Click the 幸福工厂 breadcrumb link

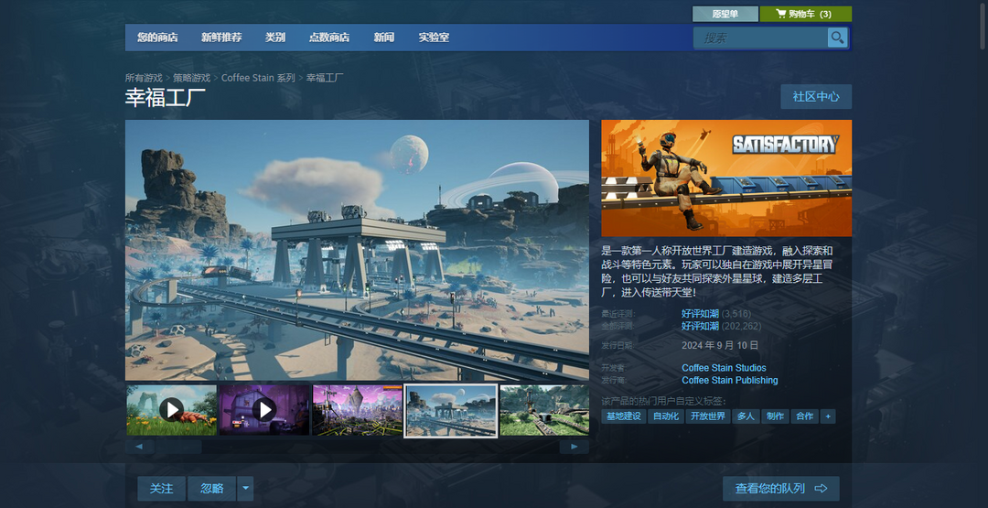click(x=325, y=78)
